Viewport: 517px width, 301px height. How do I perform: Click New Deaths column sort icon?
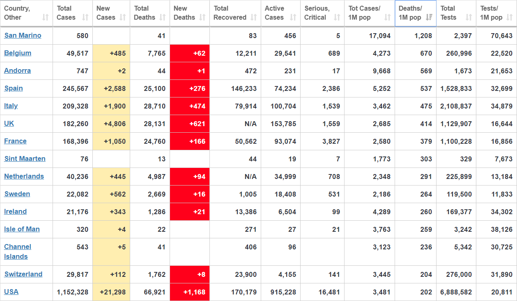[202, 17]
